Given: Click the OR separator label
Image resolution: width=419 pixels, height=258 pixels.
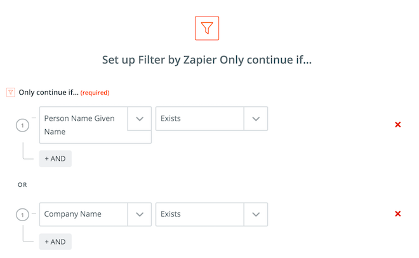Looking at the screenshot, I should point(22,185).
